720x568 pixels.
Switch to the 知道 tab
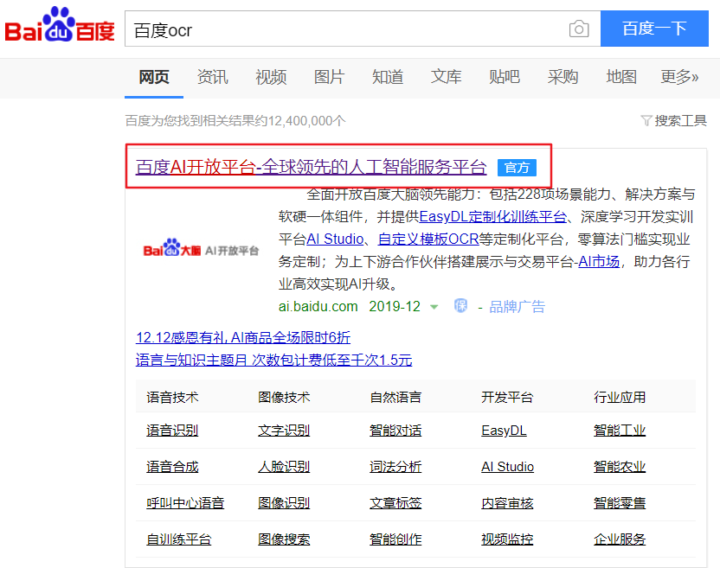point(388,77)
